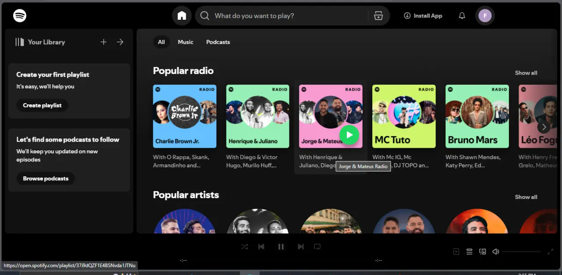Click the Browse podcasts button

click(46, 179)
